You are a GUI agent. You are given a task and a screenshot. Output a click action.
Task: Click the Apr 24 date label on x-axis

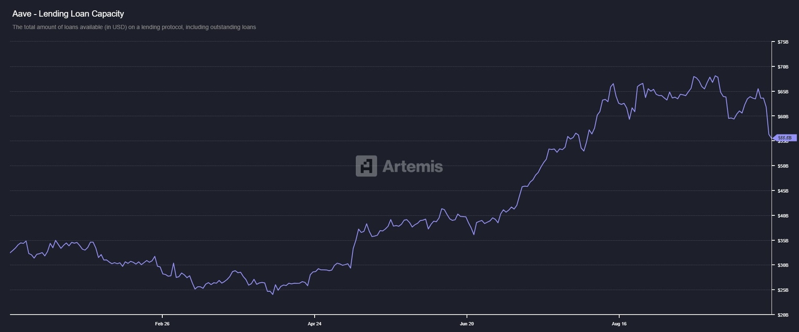tap(315, 324)
